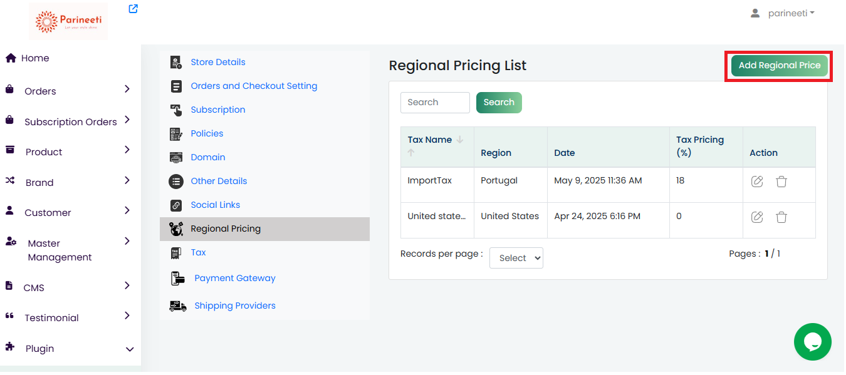Open the green chat support bubble

coord(812,342)
